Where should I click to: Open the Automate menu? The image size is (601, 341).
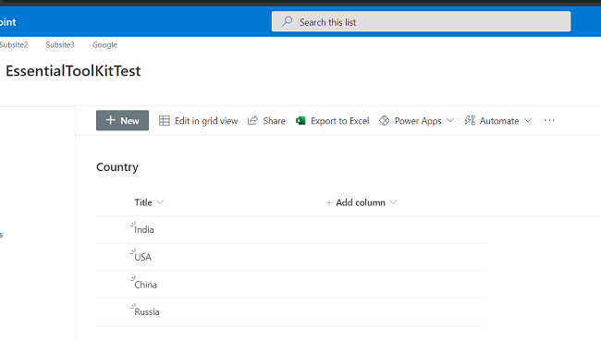[x=498, y=121]
